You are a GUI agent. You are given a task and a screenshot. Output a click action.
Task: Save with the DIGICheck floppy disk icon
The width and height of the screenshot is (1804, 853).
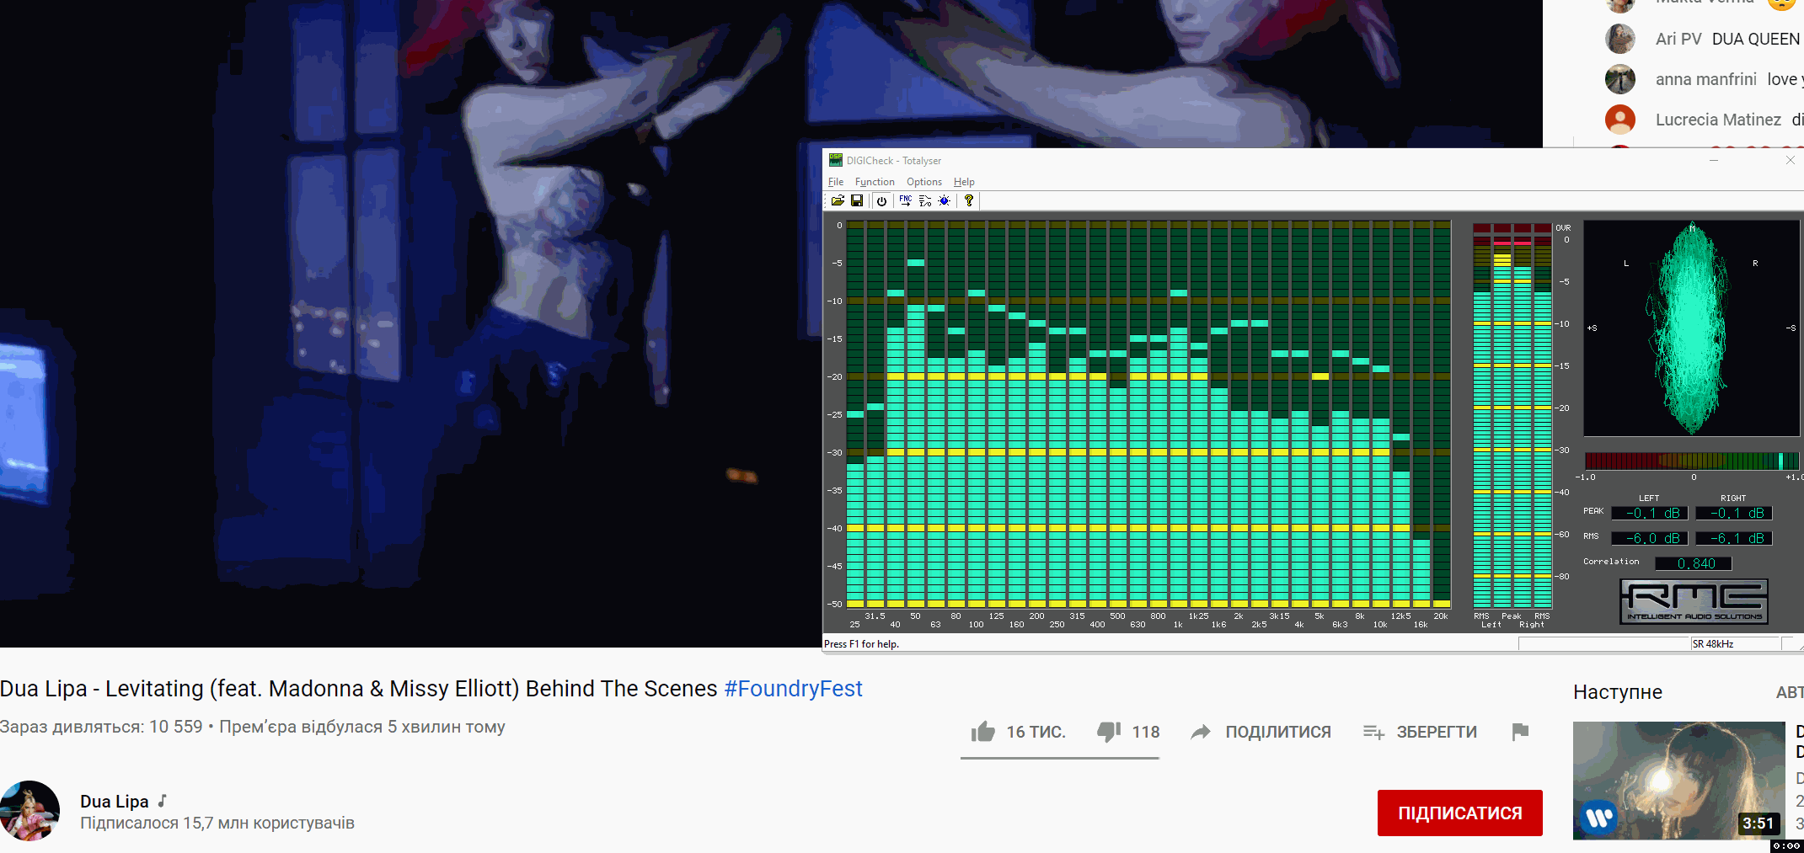[x=857, y=200]
